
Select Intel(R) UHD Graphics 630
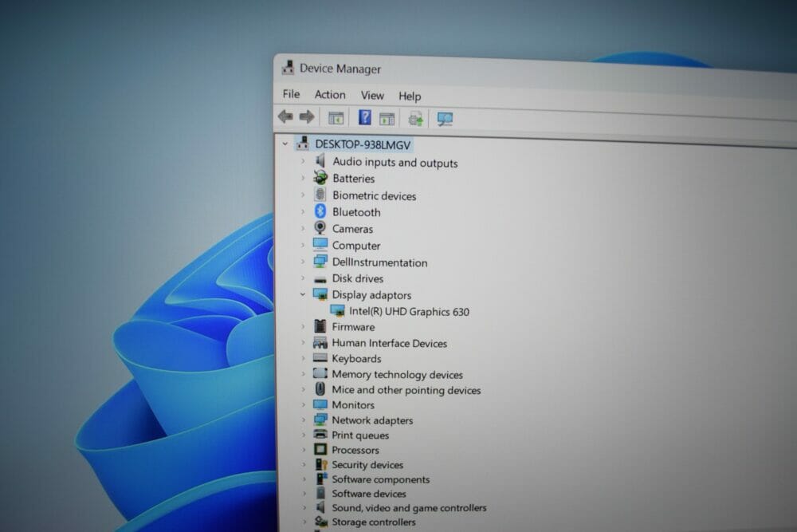(x=409, y=312)
